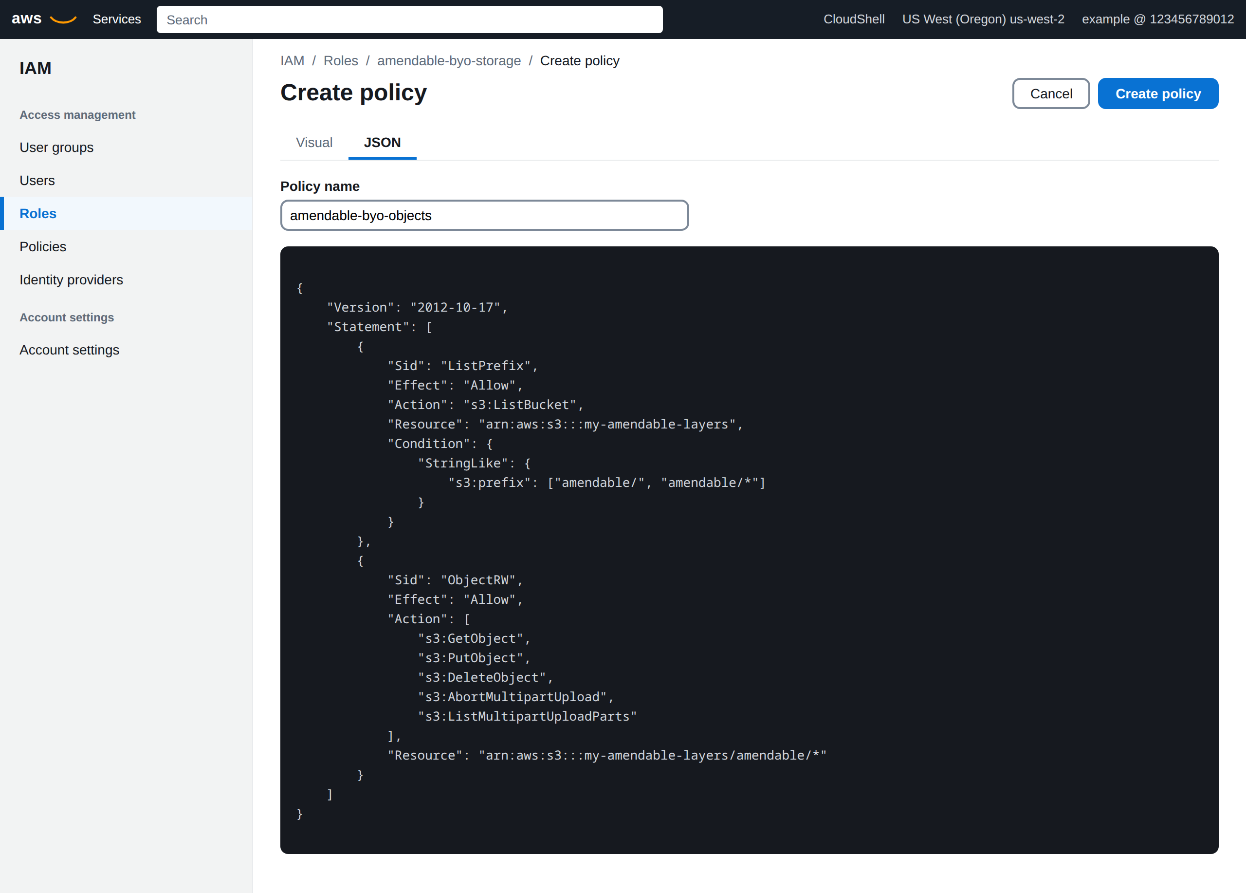Open the example @ 123456789012 account menu
Viewport: 1246px width, 893px height.
coord(1157,19)
